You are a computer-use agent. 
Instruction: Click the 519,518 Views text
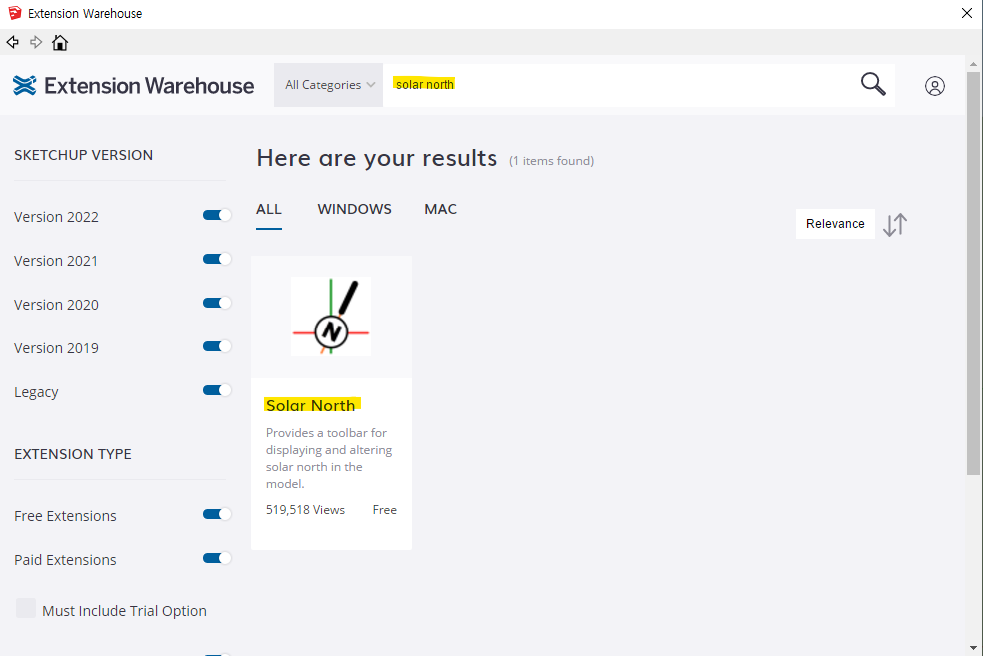pos(305,510)
